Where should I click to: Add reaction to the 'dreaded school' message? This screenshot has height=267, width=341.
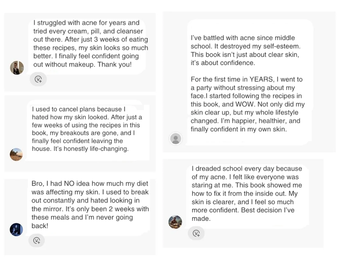pyautogui.click(x=196, y=233)
